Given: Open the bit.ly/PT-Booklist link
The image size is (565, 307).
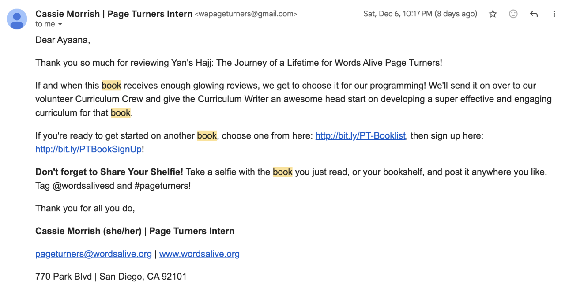Looking at the screenshot, I should (360, 136).
